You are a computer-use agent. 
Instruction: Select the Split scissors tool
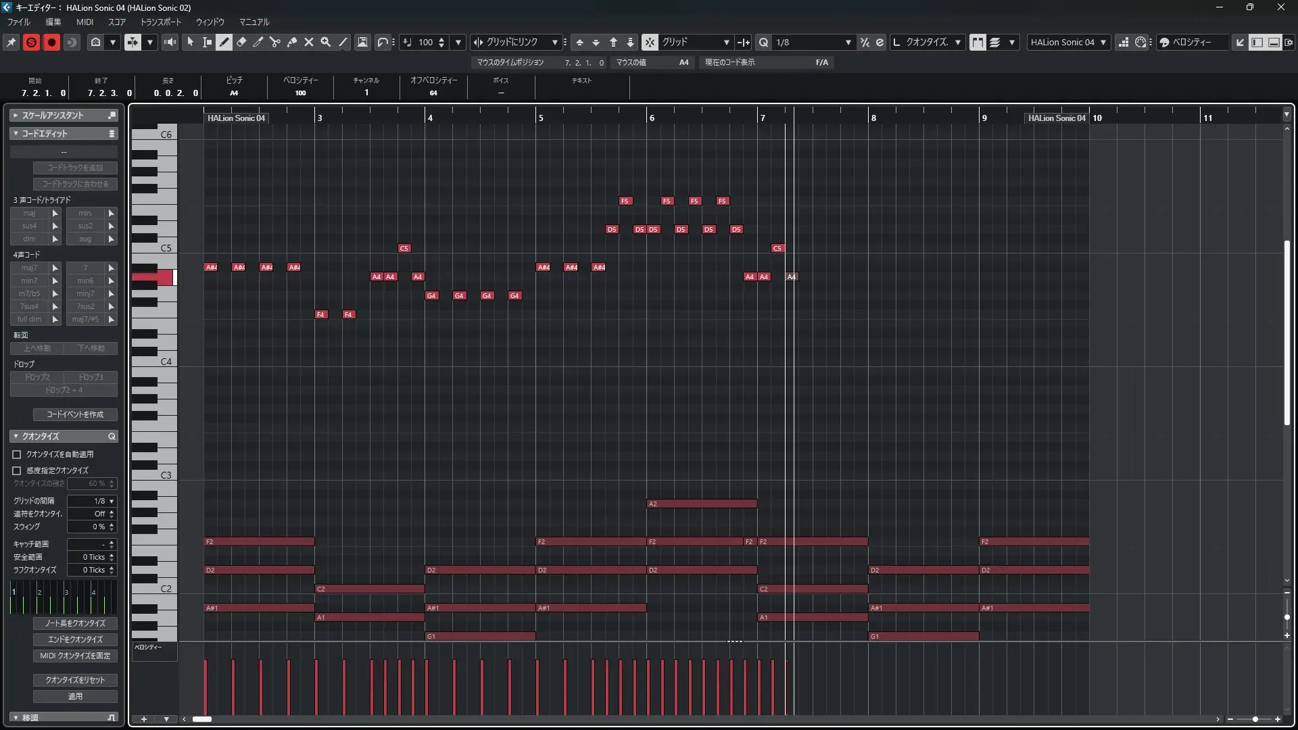tap(275, 42)
